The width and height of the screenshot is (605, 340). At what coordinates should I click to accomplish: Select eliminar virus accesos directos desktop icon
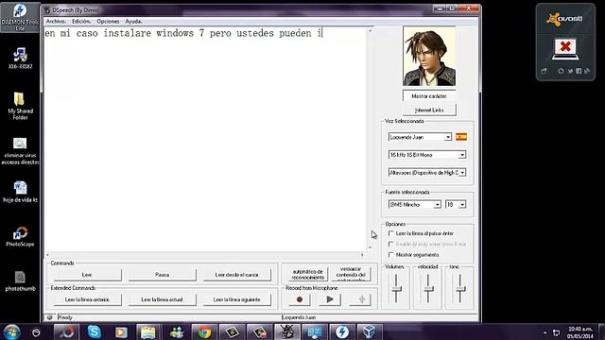click(x=20, y=151)
